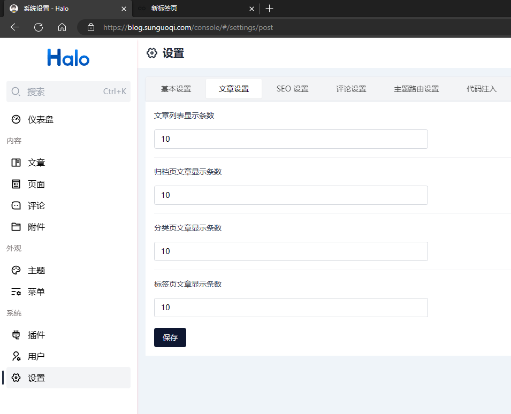The height and width of the screenshot is (414, 511).
Task: Open the 代码注入 tab
Action: 482,89
